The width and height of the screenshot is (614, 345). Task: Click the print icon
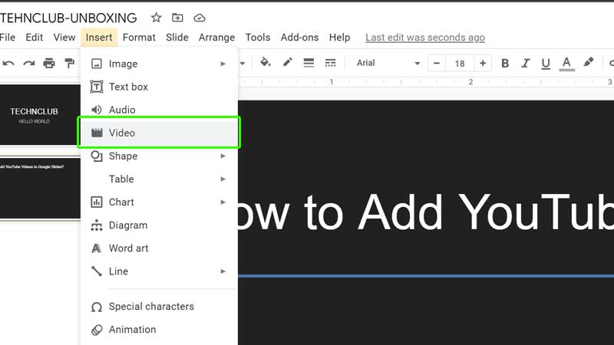(x=49, y=63)
